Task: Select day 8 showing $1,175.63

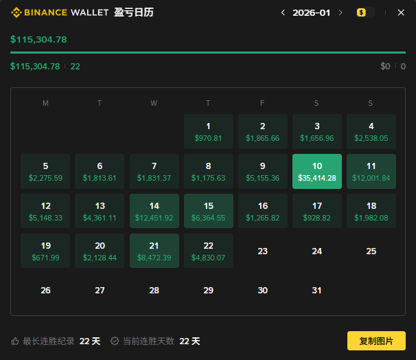Action: (209, 171)
